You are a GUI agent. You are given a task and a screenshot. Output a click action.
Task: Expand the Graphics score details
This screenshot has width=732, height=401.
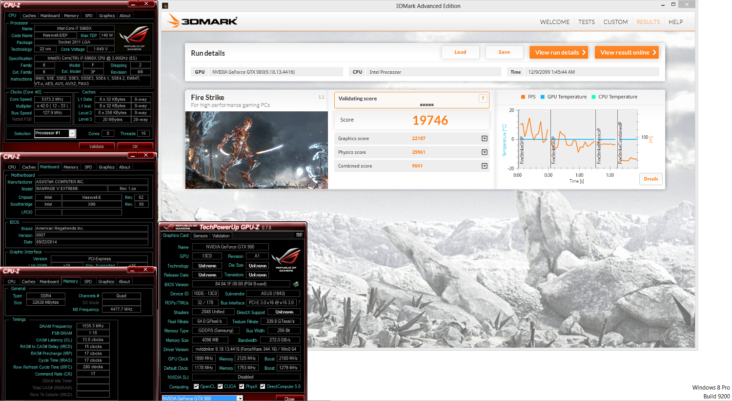click(x=485, y=138)
